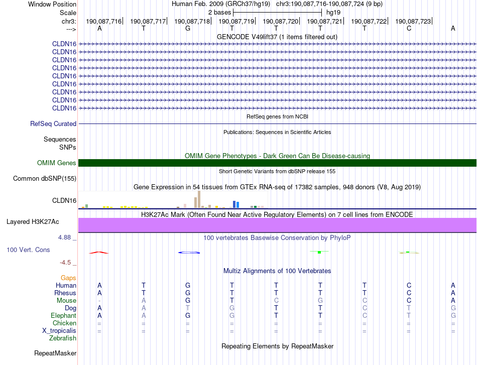
Task: Click the 2 bases scale bar
Action: pos(277,12)
